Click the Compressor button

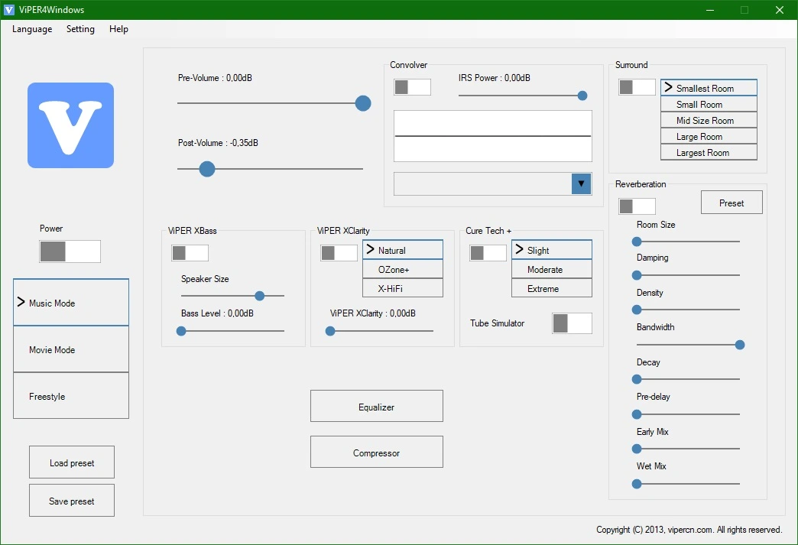coord(377,452)
